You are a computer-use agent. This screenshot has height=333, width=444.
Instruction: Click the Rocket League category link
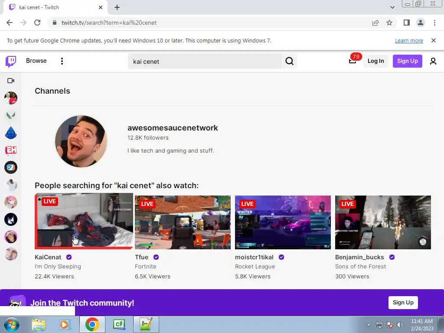(255, 267)
